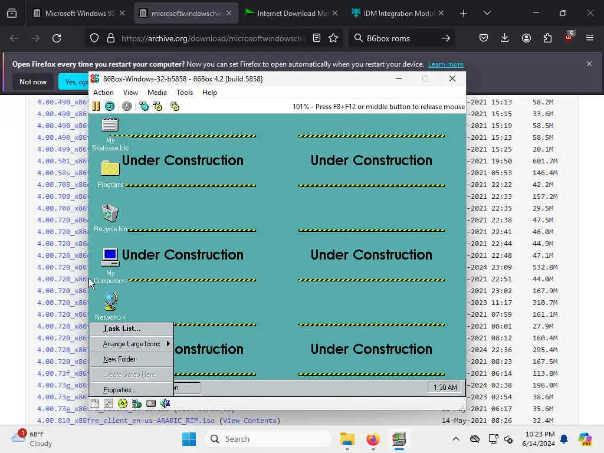
Task: Close the IDM Integration Module tab
Action: pos(441,13)
